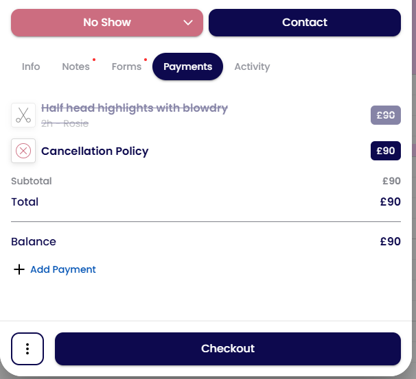Click the Add Payment link
Screen dimensions: 416x379
click(63, 269)
